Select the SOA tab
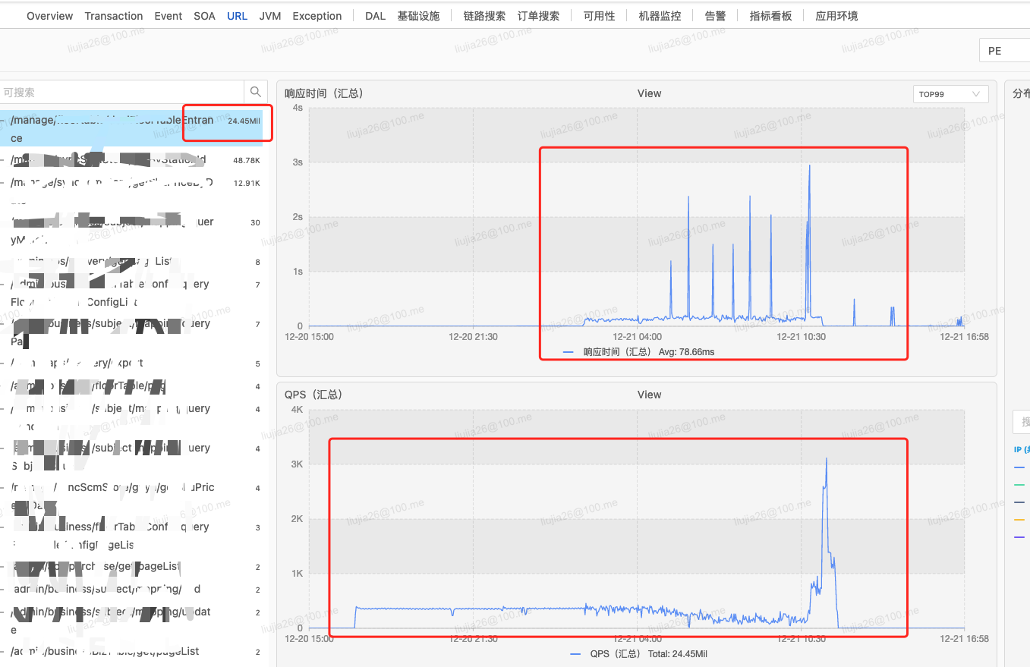This screenshot has width=1030, height=667. 204,16
